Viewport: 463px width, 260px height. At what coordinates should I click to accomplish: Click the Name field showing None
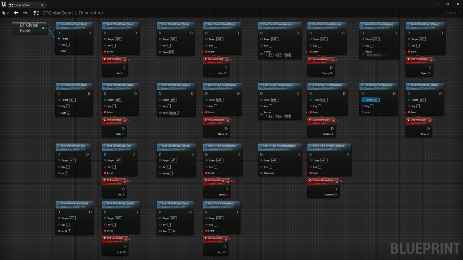[174, 113]
